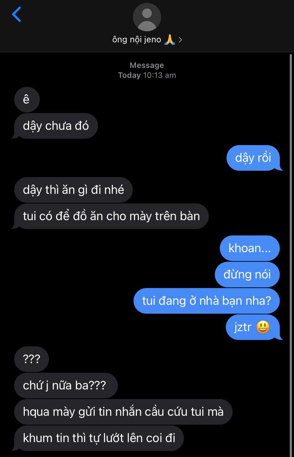Select the 'khoan...' sent message
294x457 pixels.
250,248
